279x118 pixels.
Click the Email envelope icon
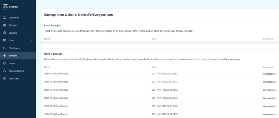pos(5,40)
